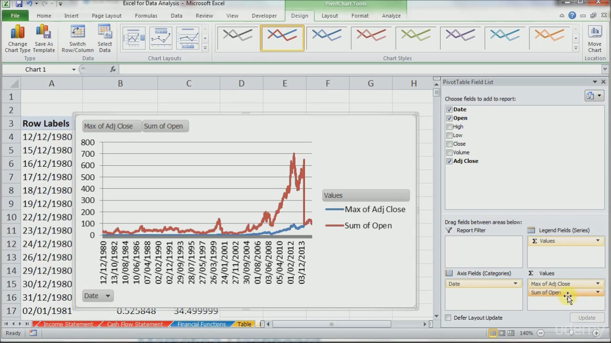Choose the second chart layout thumbnail

(x=160, y=38)
